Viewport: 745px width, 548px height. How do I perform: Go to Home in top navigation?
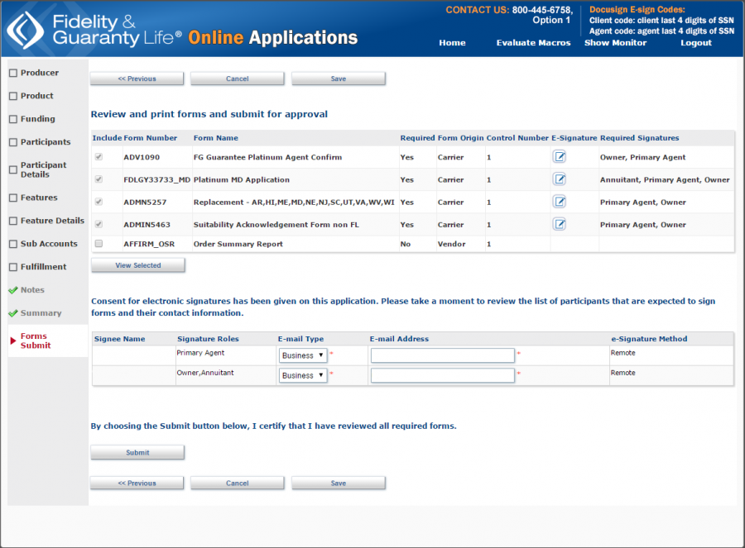click(x=452, y=43)
